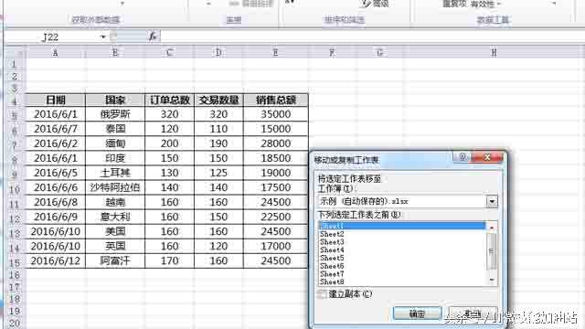Select column F header
585x329 pixels.
(x=332, y=53)
